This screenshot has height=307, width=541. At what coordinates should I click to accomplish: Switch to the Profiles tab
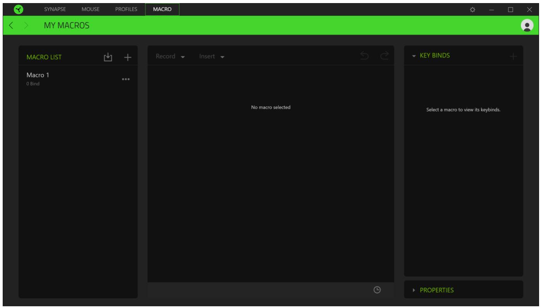[126, 9]
